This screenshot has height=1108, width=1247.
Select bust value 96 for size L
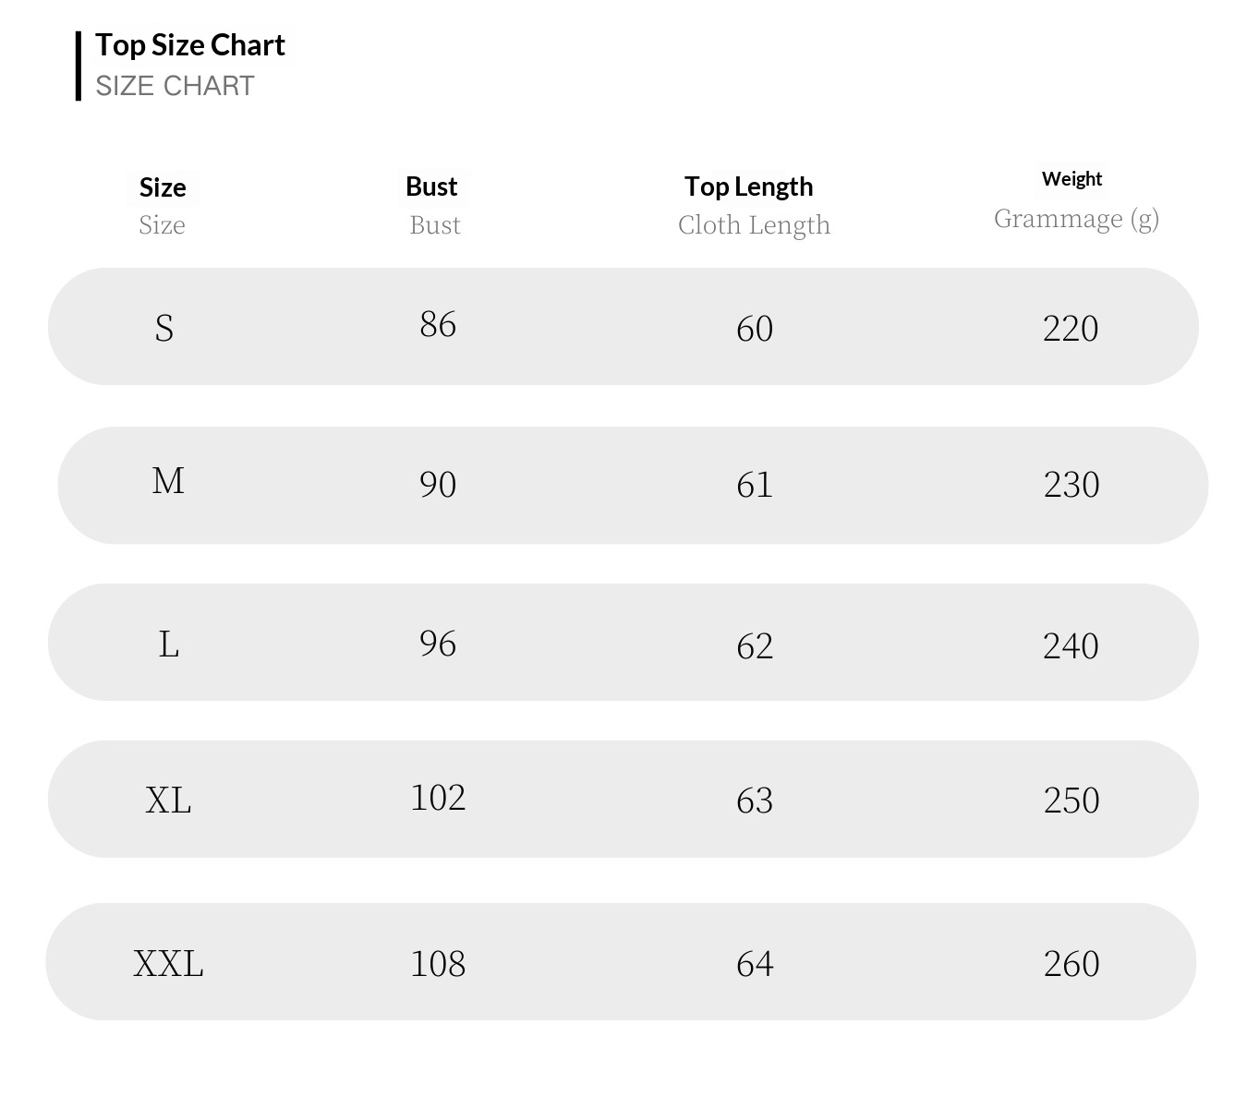pos(438,644)
